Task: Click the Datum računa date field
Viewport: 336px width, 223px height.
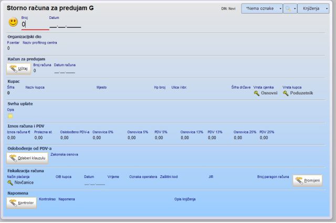Action: pyautogui.click(x=65, y=70)
